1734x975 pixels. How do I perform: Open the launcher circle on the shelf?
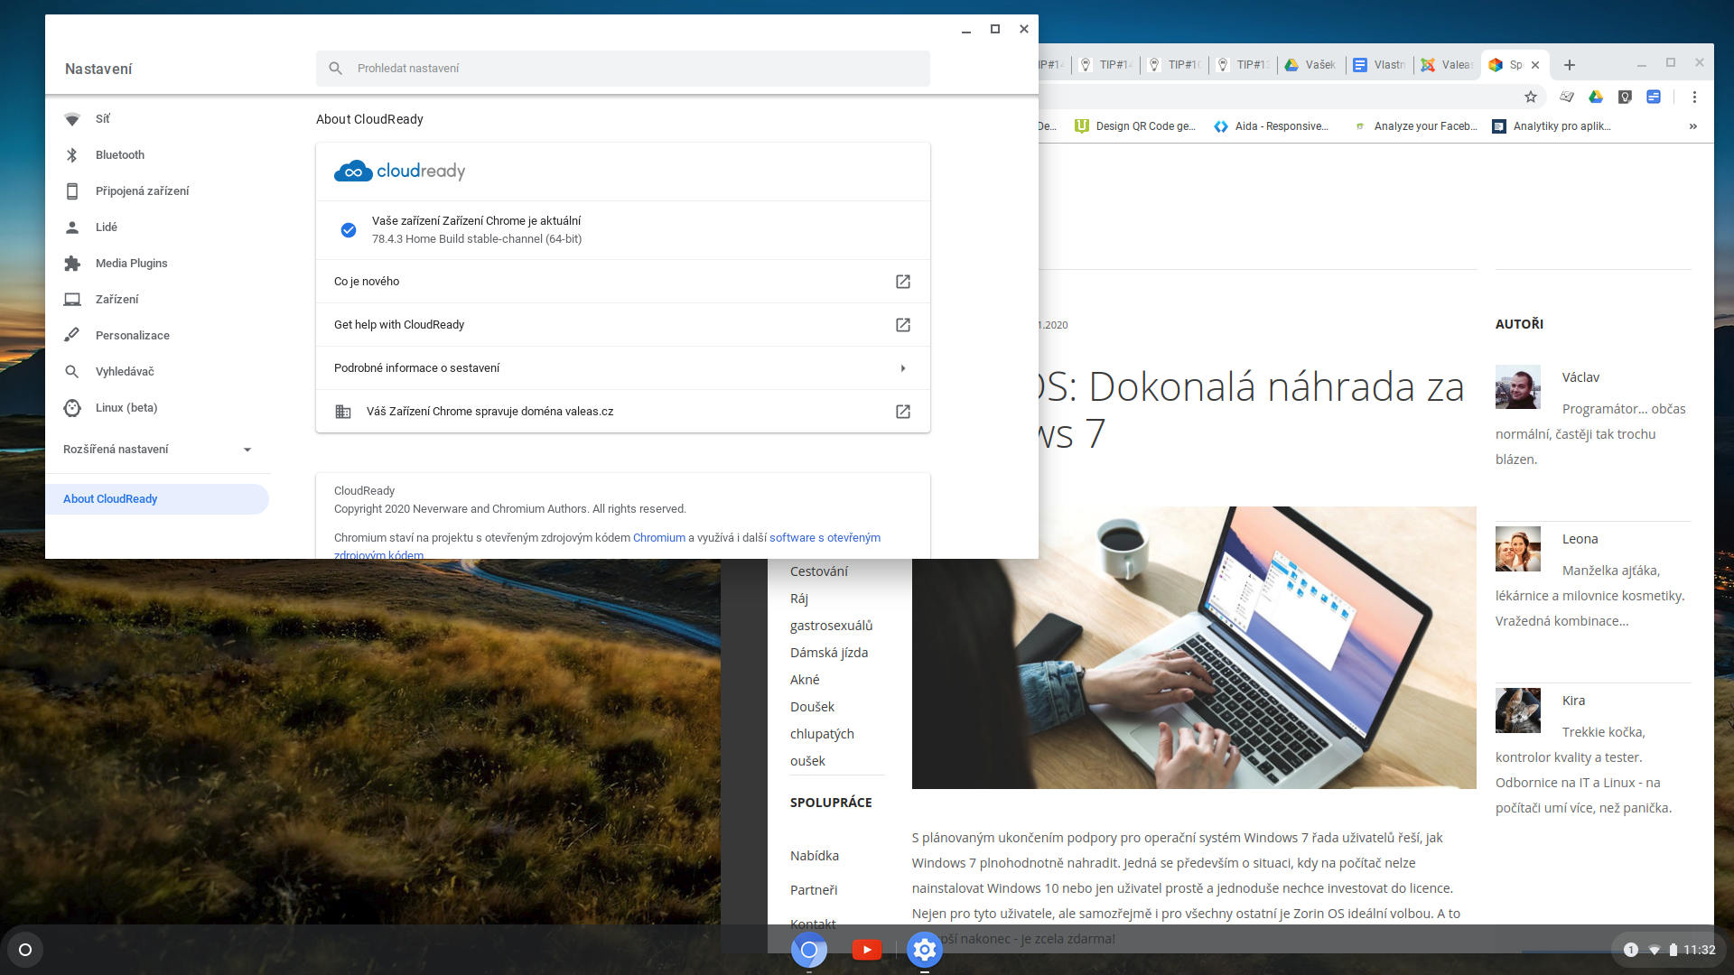25,950
